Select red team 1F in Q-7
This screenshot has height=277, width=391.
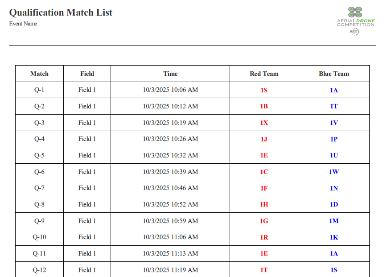(264, 188)
